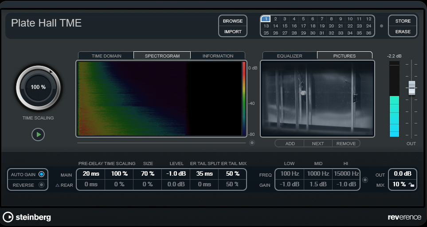Viewport: 427px width, 227px height.
Task: Toggle the Reverse option
Action: [41, 185]
